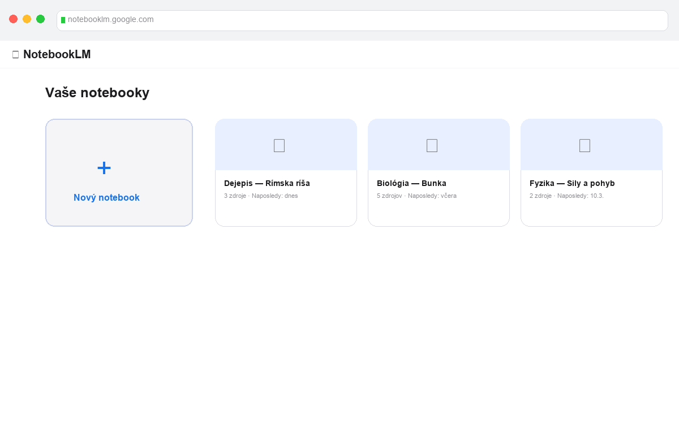Maximize the window with the green button
Screen dimensions: 679x424
41,19
